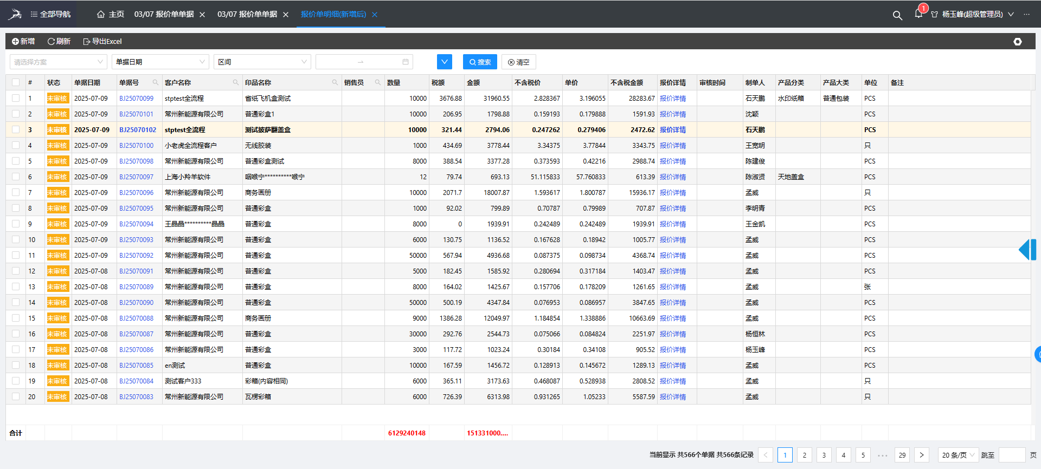The height and width of the screenshot is (469, 1041).
Task: Open the 20 条/页 page size dropdown
Action: 958,455
